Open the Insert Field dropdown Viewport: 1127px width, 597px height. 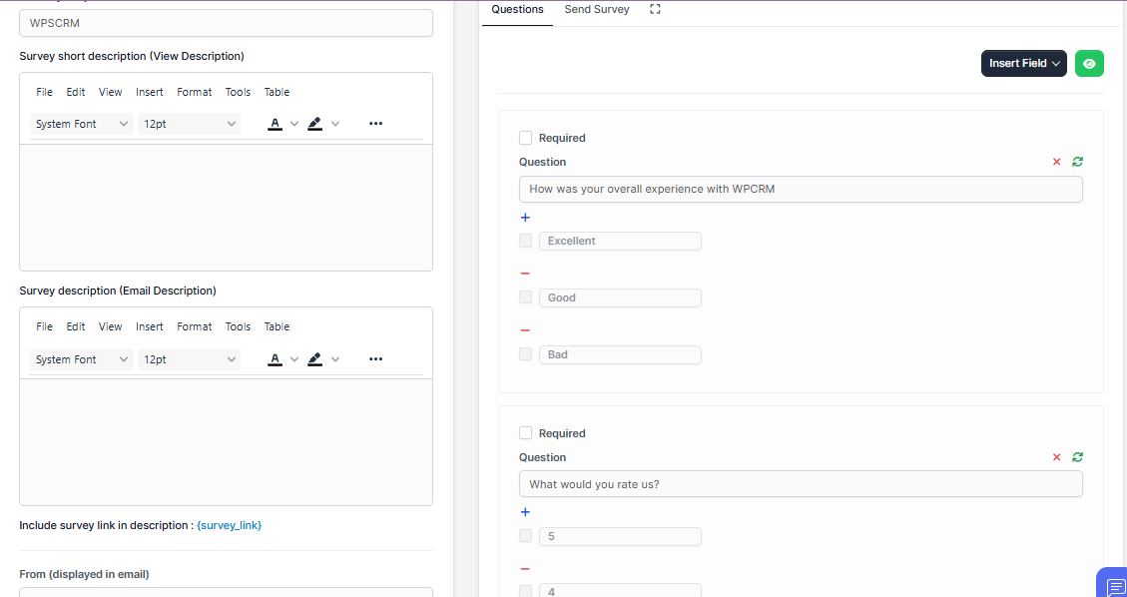click(x=1023, y=64)
